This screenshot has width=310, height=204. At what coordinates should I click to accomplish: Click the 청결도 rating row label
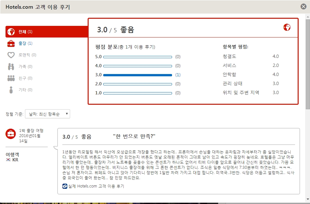(229, 56)
